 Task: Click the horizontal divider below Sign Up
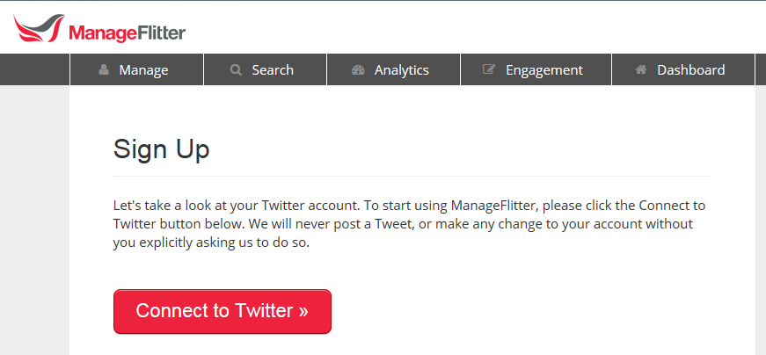click(412, 176)
